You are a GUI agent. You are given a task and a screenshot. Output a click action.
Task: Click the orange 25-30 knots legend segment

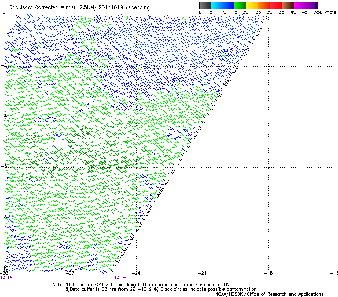point(264,5)
